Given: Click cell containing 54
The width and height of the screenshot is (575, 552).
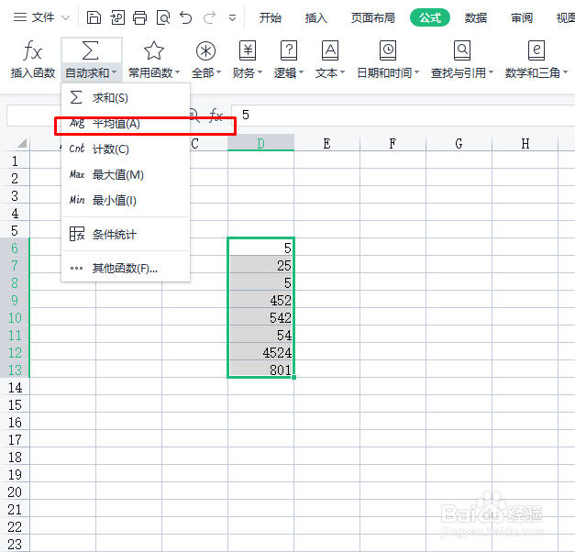Looking at the screenshot, I should [260, 336].
